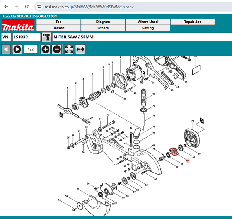Switch to the Diagram tab
232x219 pixels.
pyautogui.click(x=103, y=22)
